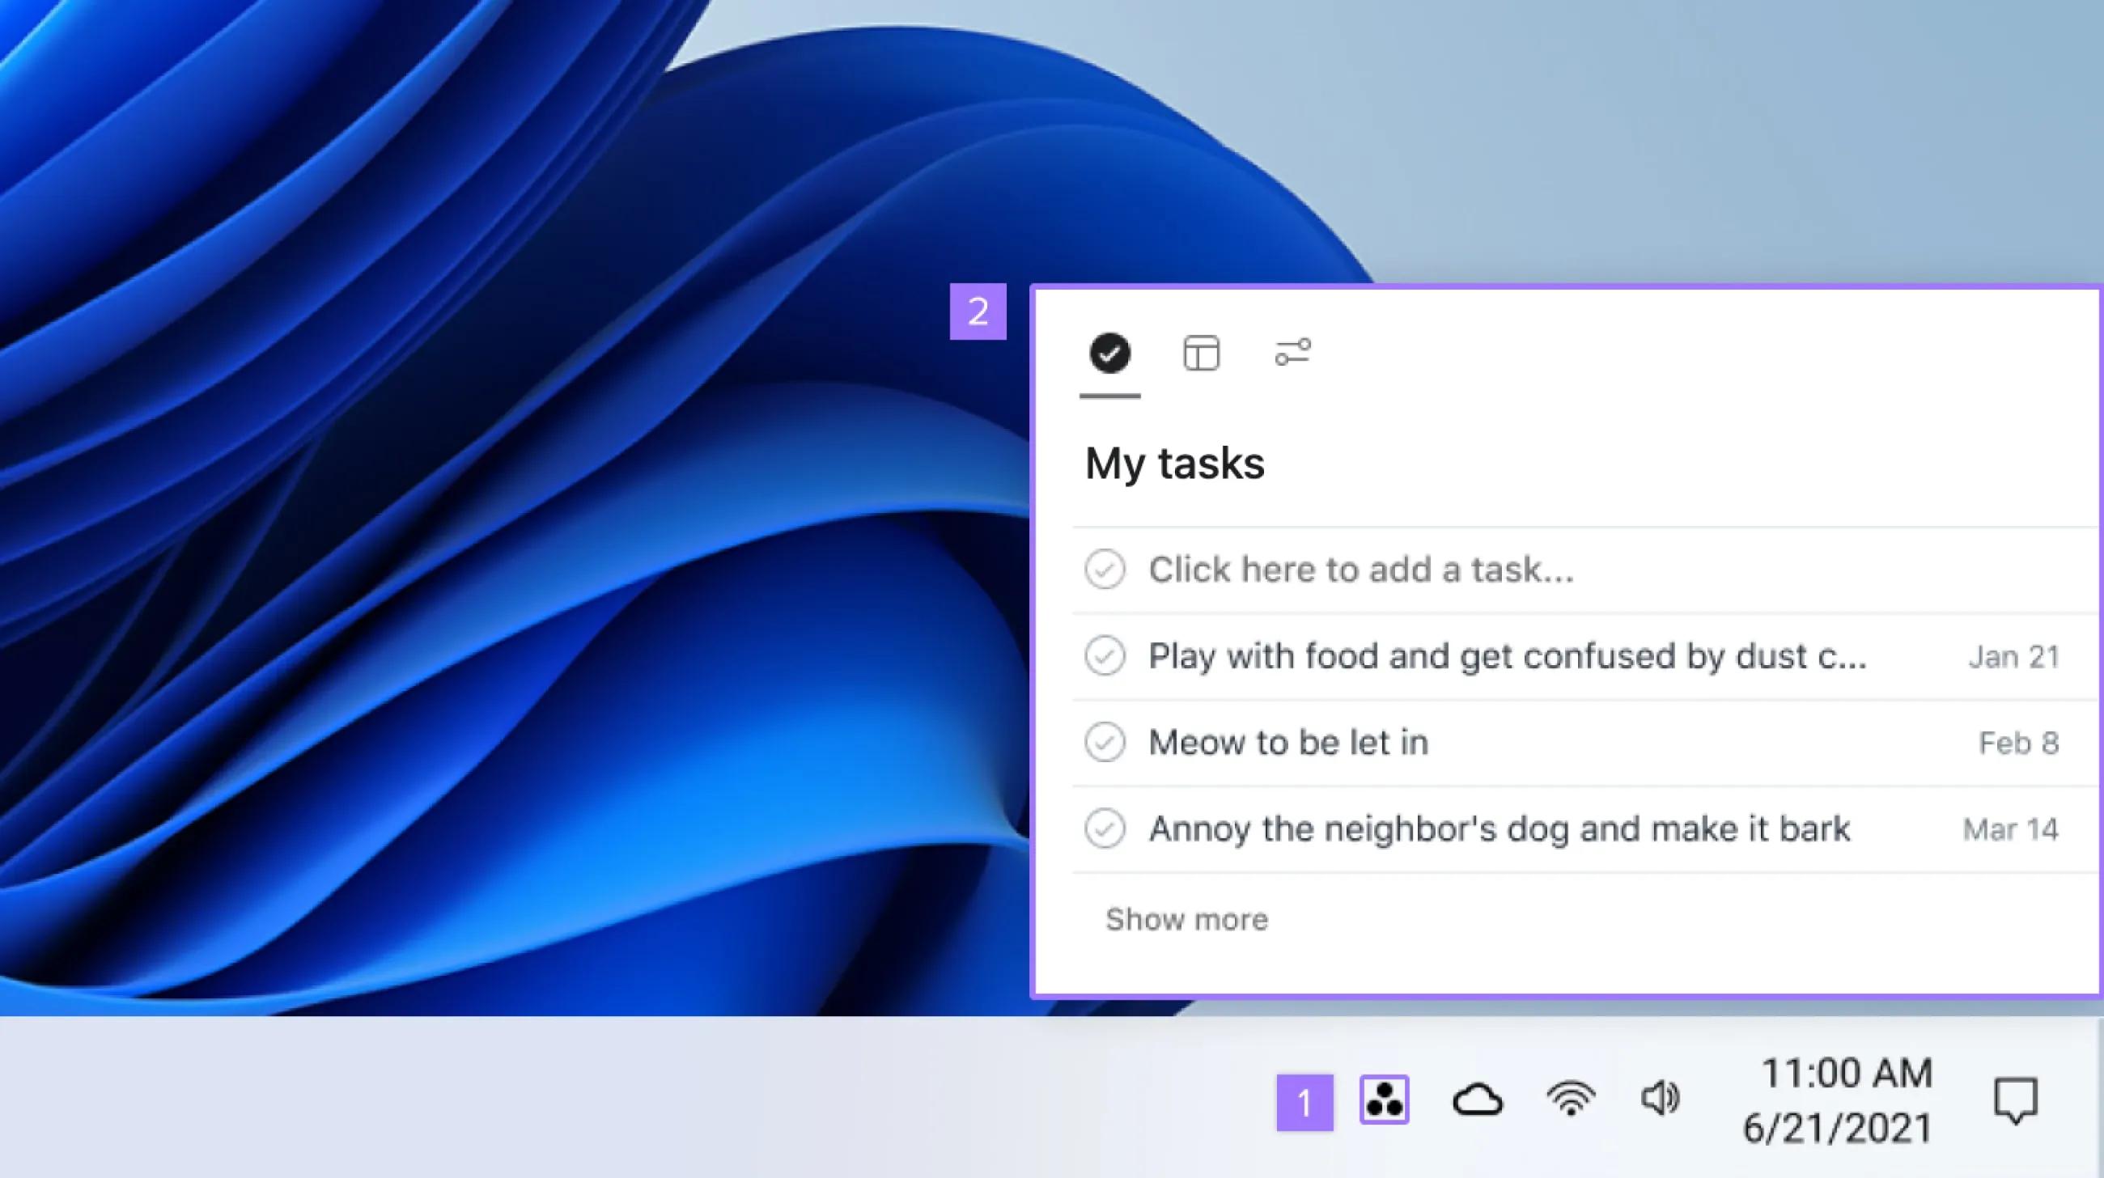Click the Mar 14 due date label

2010,829
